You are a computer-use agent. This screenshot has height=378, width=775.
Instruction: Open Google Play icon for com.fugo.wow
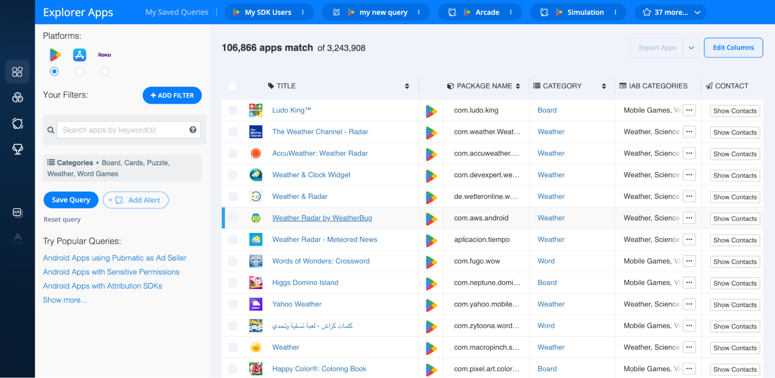pyautogui.click(x=432, y=262)
